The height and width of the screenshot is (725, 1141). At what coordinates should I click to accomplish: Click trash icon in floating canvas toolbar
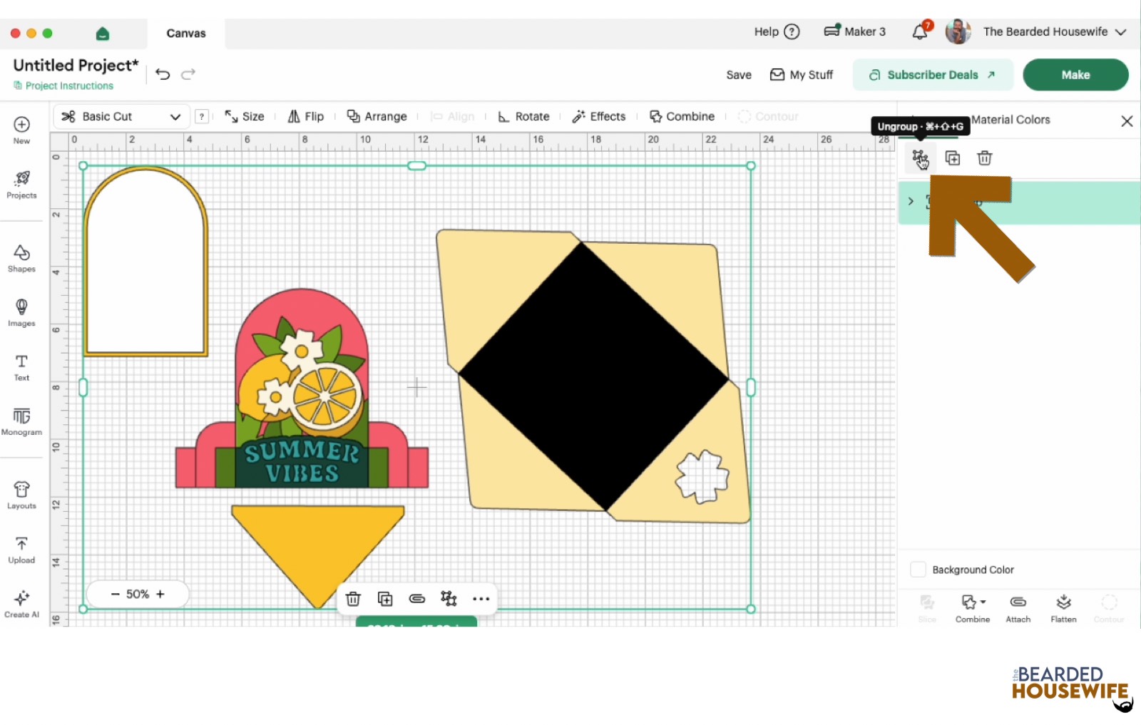pos(353,599)
